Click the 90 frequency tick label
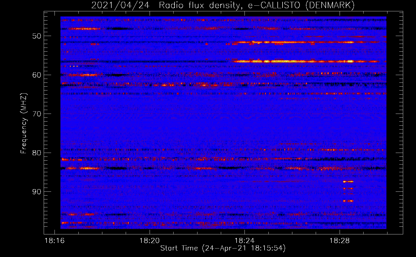The height and width of the screenshot is (257, 416). 37,192
